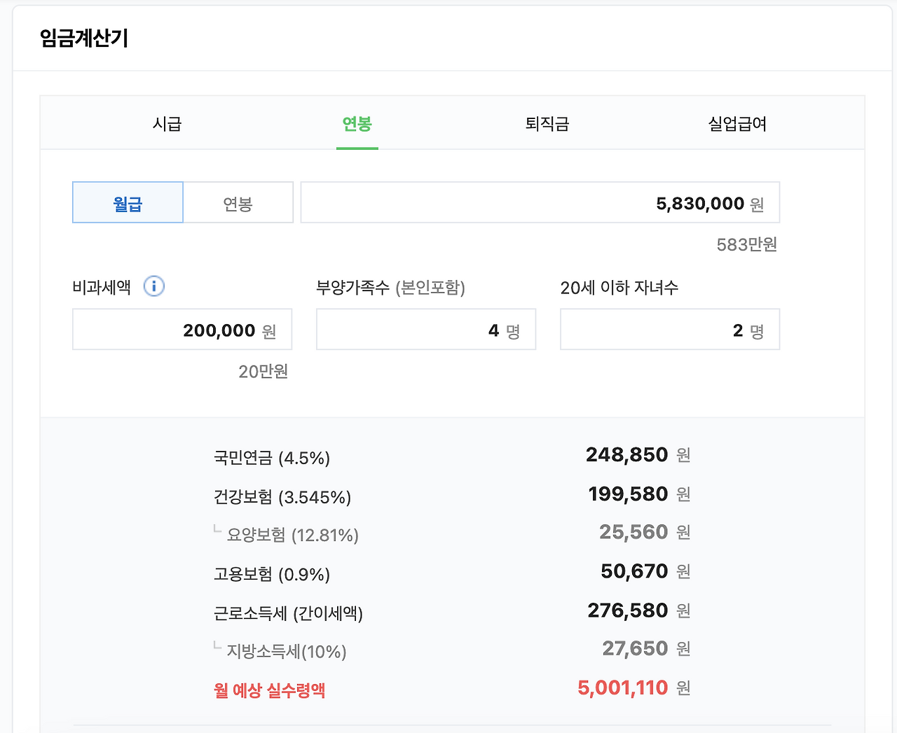Screen dimensions: 897x733
Task: Click the 지방소득세(10%) amount 27,650
Action: [x=635, y=649]
